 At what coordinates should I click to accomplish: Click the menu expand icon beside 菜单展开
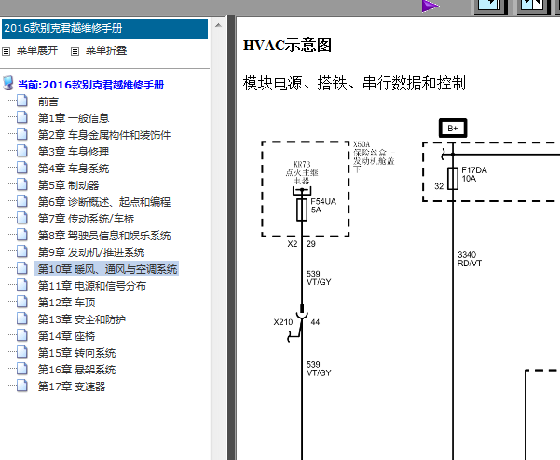[7, 51]
